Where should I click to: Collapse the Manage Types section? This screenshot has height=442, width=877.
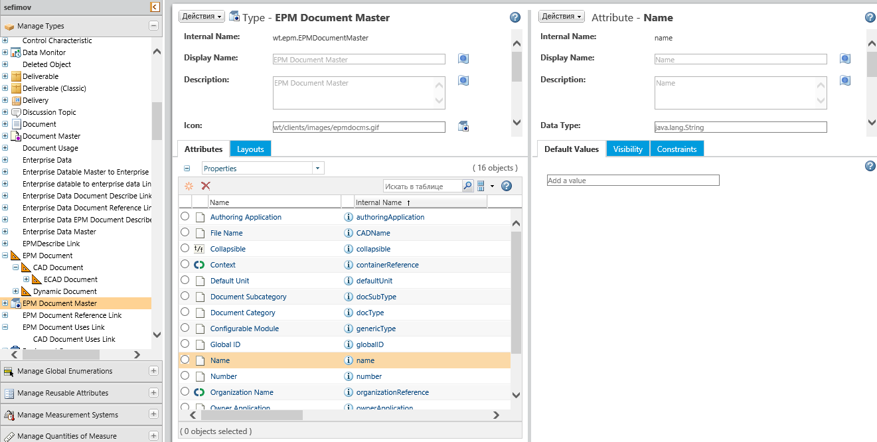[x=154, y=26]
